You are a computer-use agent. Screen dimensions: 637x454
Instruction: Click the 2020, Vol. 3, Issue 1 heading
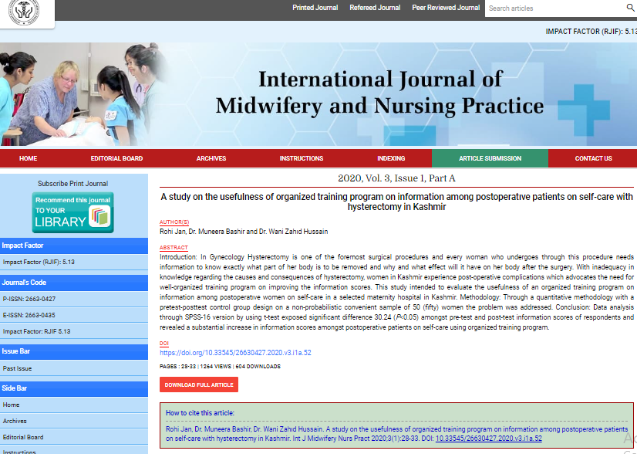point(396,178)
